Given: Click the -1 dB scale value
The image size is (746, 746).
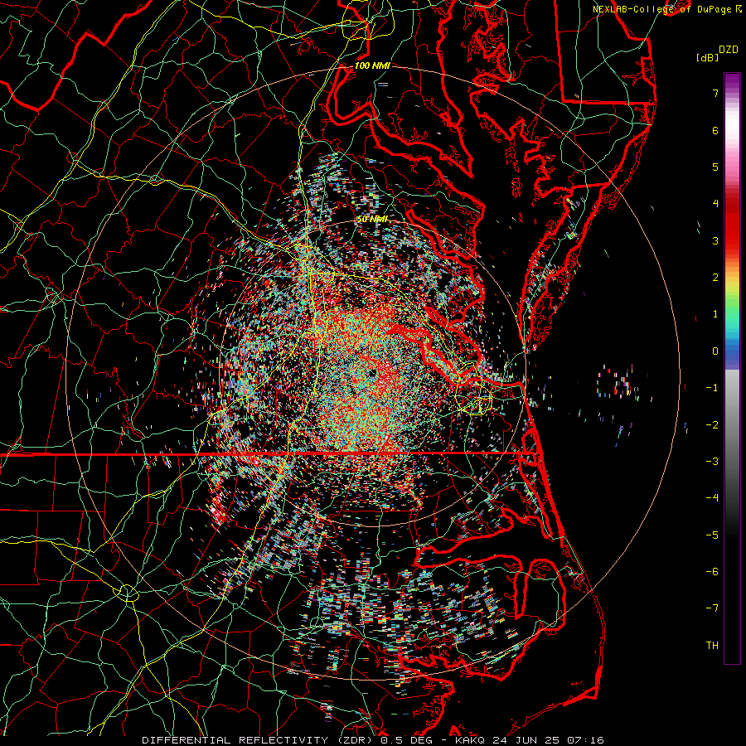Looking at the screenshot, I should (x=712, y=388).
